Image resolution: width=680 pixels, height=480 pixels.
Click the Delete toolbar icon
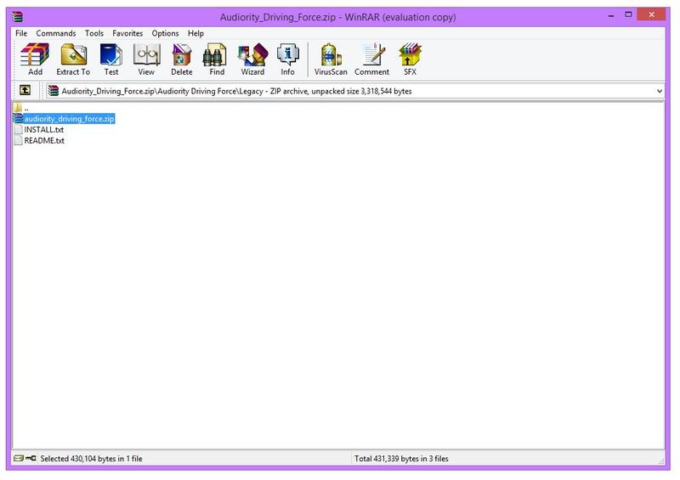click(x=182, y=59)
